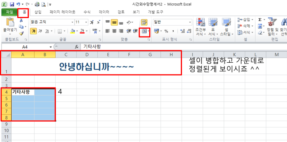Toggle middle vertical alignment
Viewport: 287px width, 142px height.
pos(114,22)
